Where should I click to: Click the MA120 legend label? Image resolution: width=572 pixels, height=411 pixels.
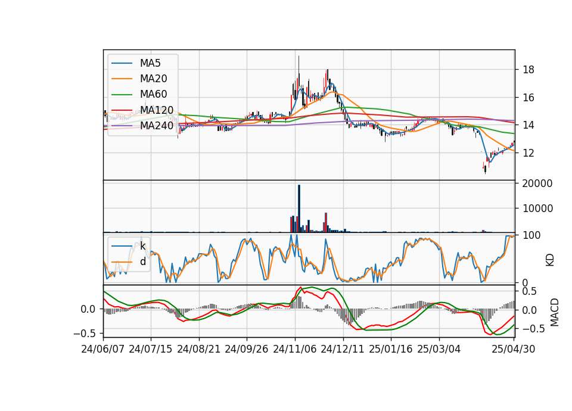coord(157,110)
